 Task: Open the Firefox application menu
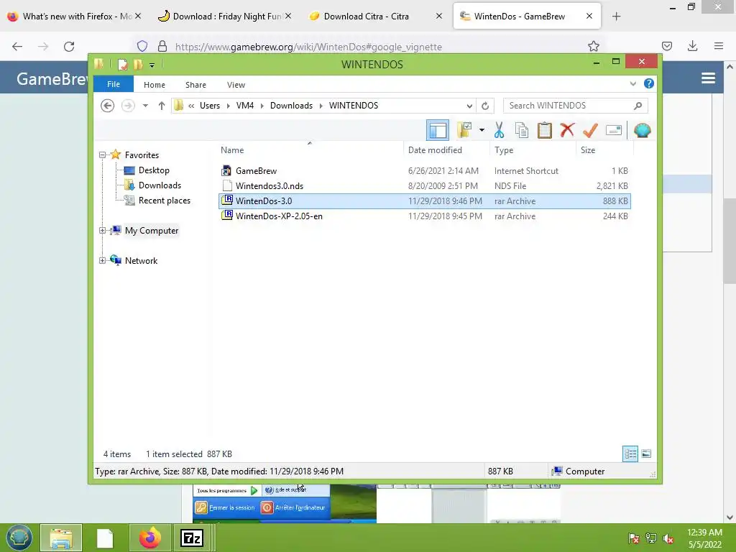click(x=719, y=46)
